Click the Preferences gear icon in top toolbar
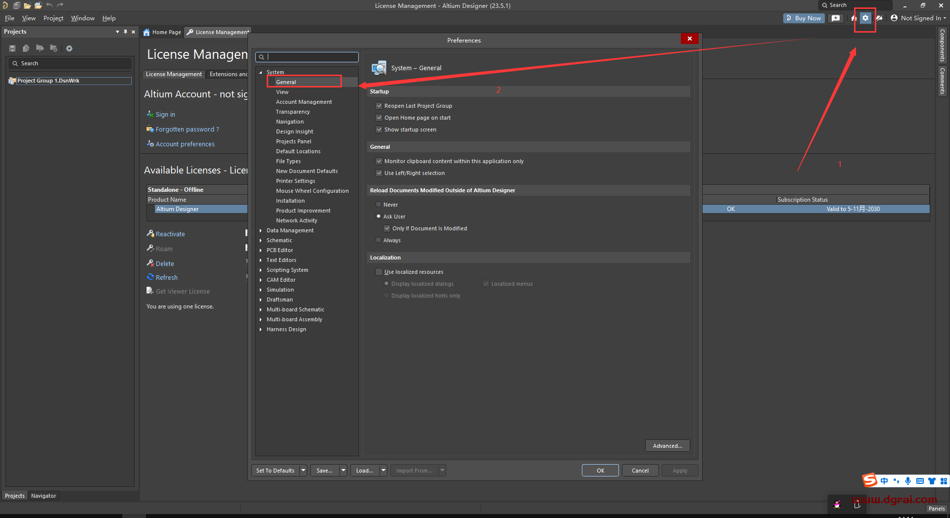Viewport: 950px width, 518px height. (x=865, y=18)
